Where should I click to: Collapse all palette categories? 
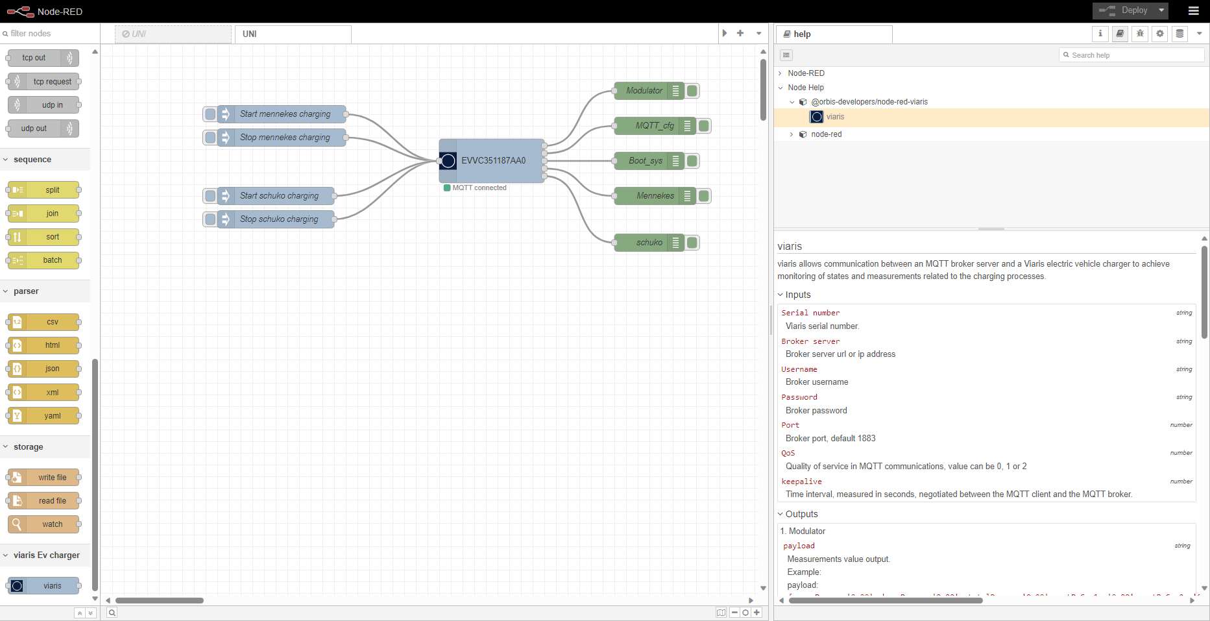(x=80, y=613)
